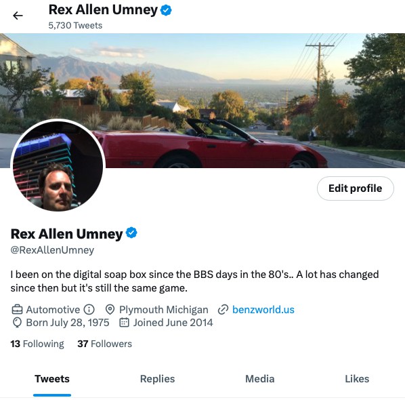
Task: Open the circular profile picture
Action: [x=58, y=165]
